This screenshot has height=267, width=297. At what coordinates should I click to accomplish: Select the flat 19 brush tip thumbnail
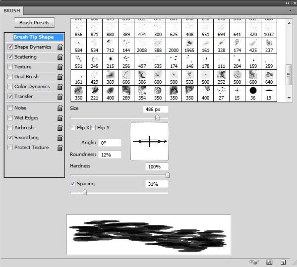269,94
